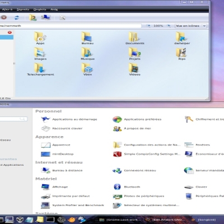Open the Onglets menu
Image resolution: width=224 pixels, height=224 pixels.
tap(40, 10)
